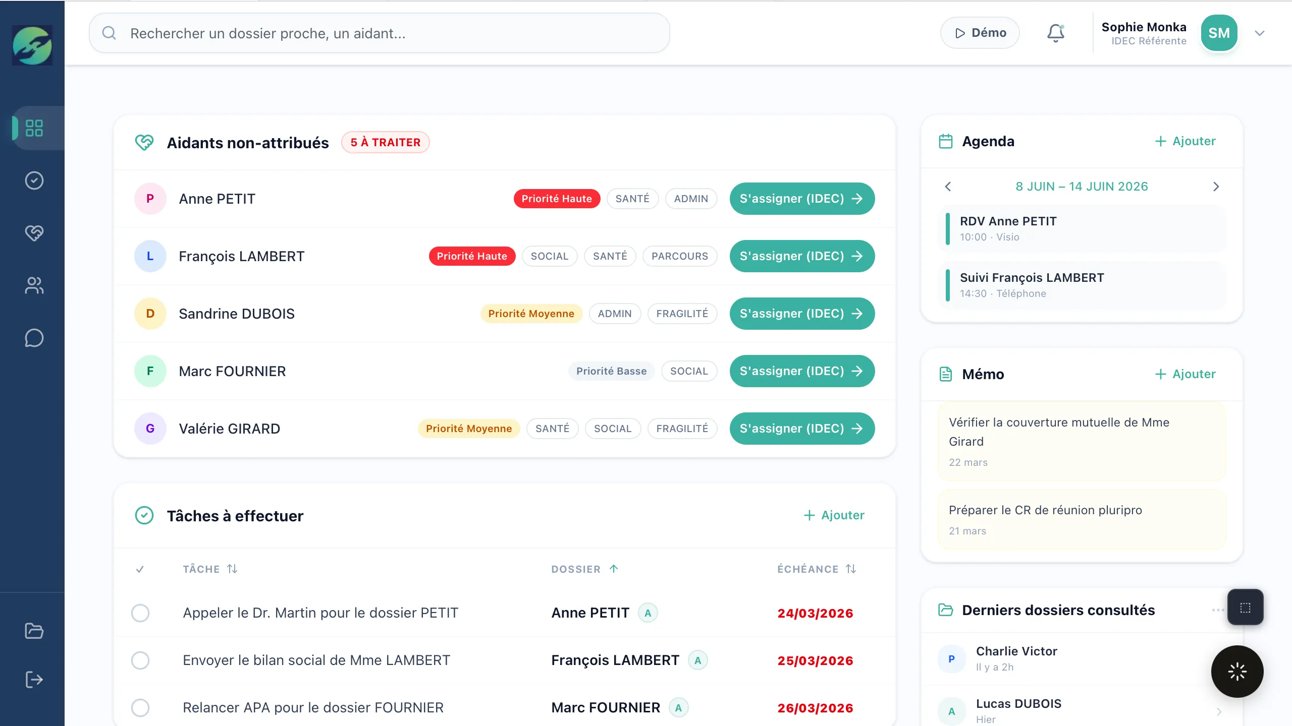This screenshot has width=1292, height=726.
Task: Click the Priorité Moyenne badge on Sandrine DUBOIS
Action: (x=531, y=314)
